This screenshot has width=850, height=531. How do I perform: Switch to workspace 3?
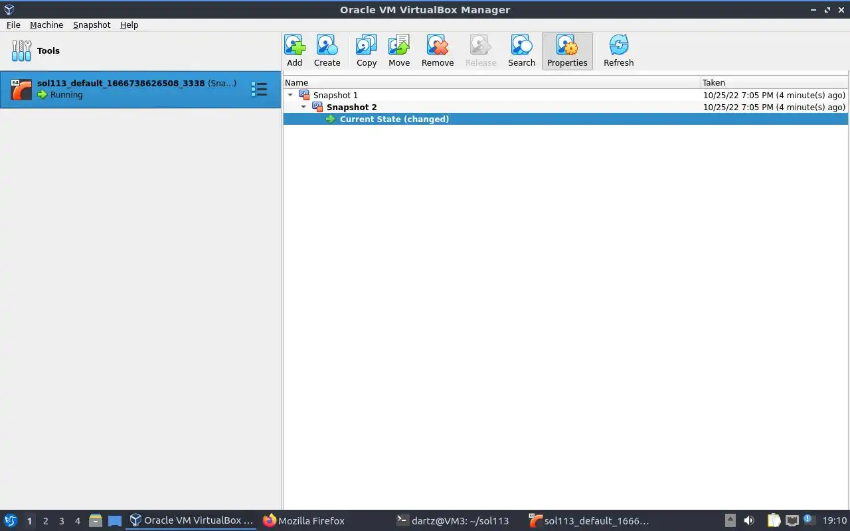(61, 521)
